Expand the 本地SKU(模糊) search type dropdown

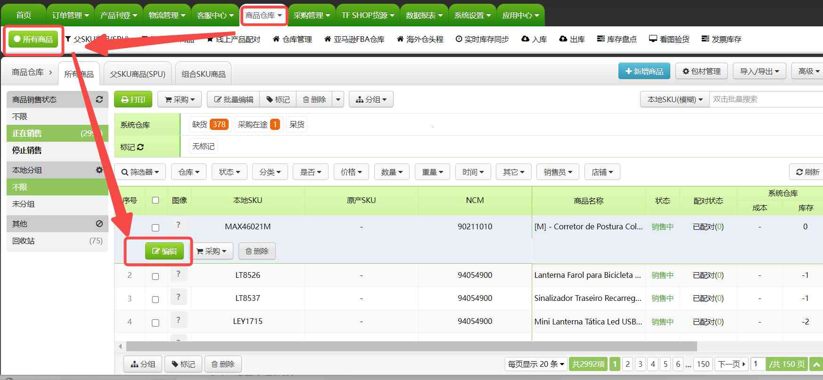[x=675, y=99]
